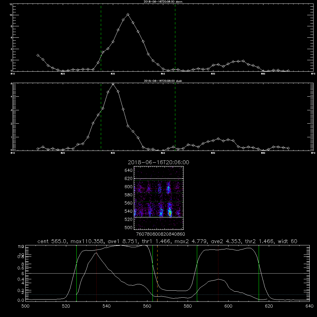The width and height of the screenshot is (317, 317).
Task: Select right green dashed line in dawn plot
Action: (175, 38)
